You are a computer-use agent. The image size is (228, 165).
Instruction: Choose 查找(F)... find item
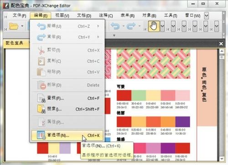point(67,98)
